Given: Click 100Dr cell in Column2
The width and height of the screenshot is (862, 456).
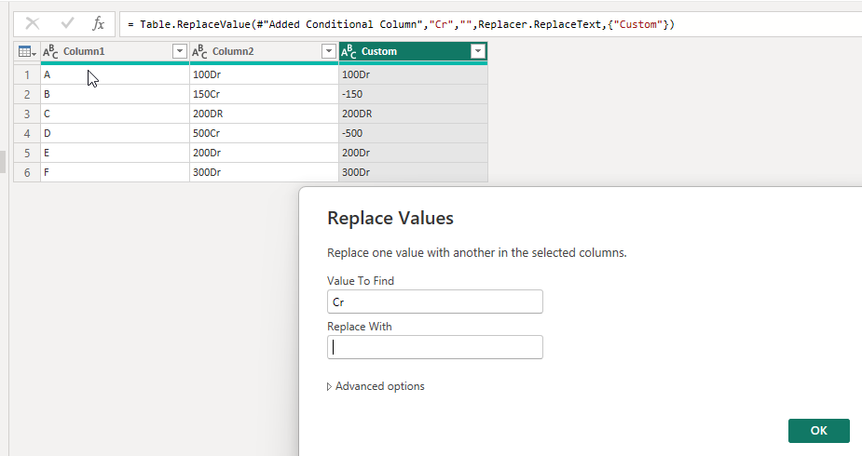Looking at the screenshot, I should 264,74.
